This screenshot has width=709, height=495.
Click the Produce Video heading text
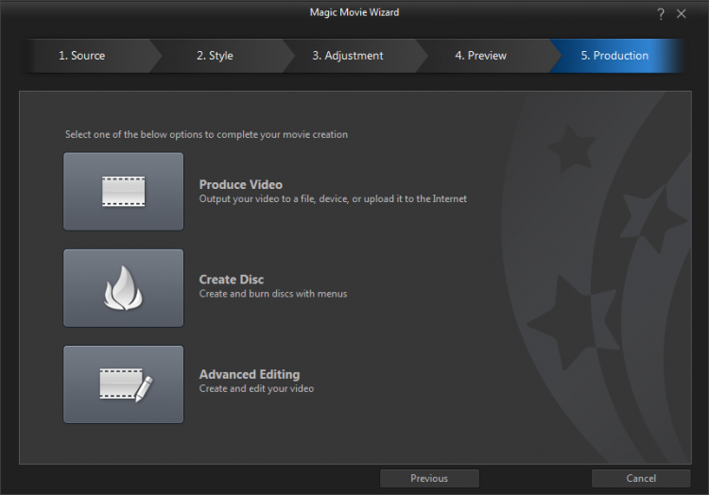click(x=240, y=185)
